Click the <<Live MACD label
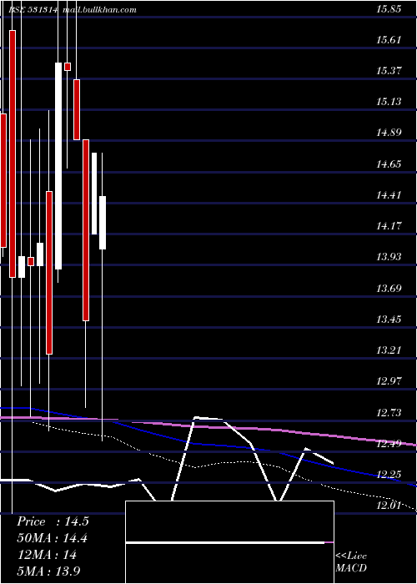This screenshot has height=584, width=417. (x=351, y=562)
